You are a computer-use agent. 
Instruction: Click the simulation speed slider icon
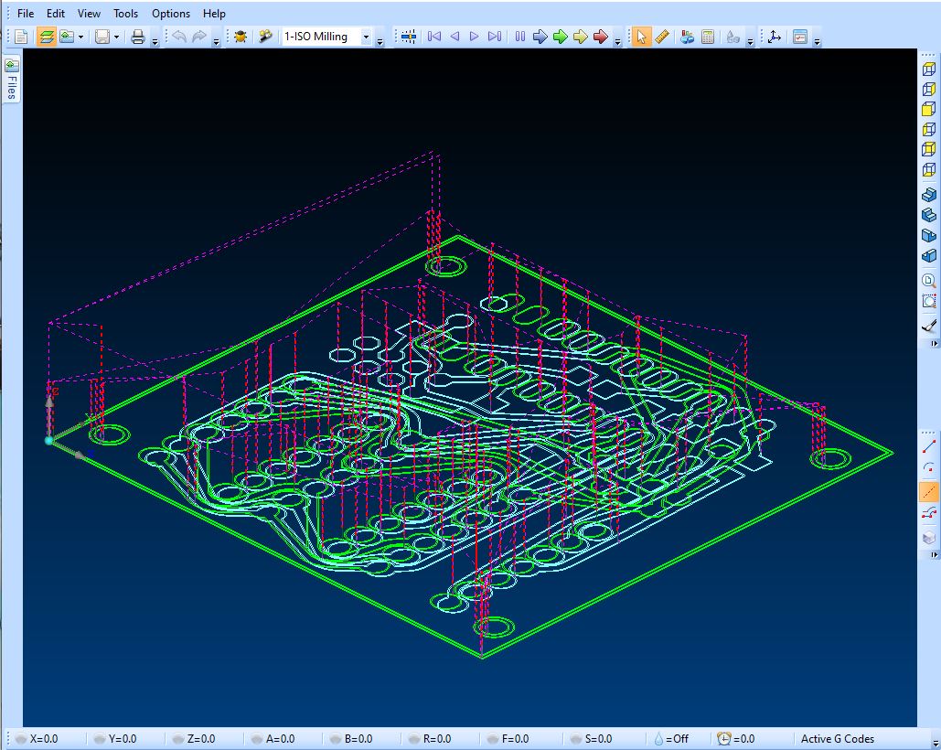pos(408,37)
